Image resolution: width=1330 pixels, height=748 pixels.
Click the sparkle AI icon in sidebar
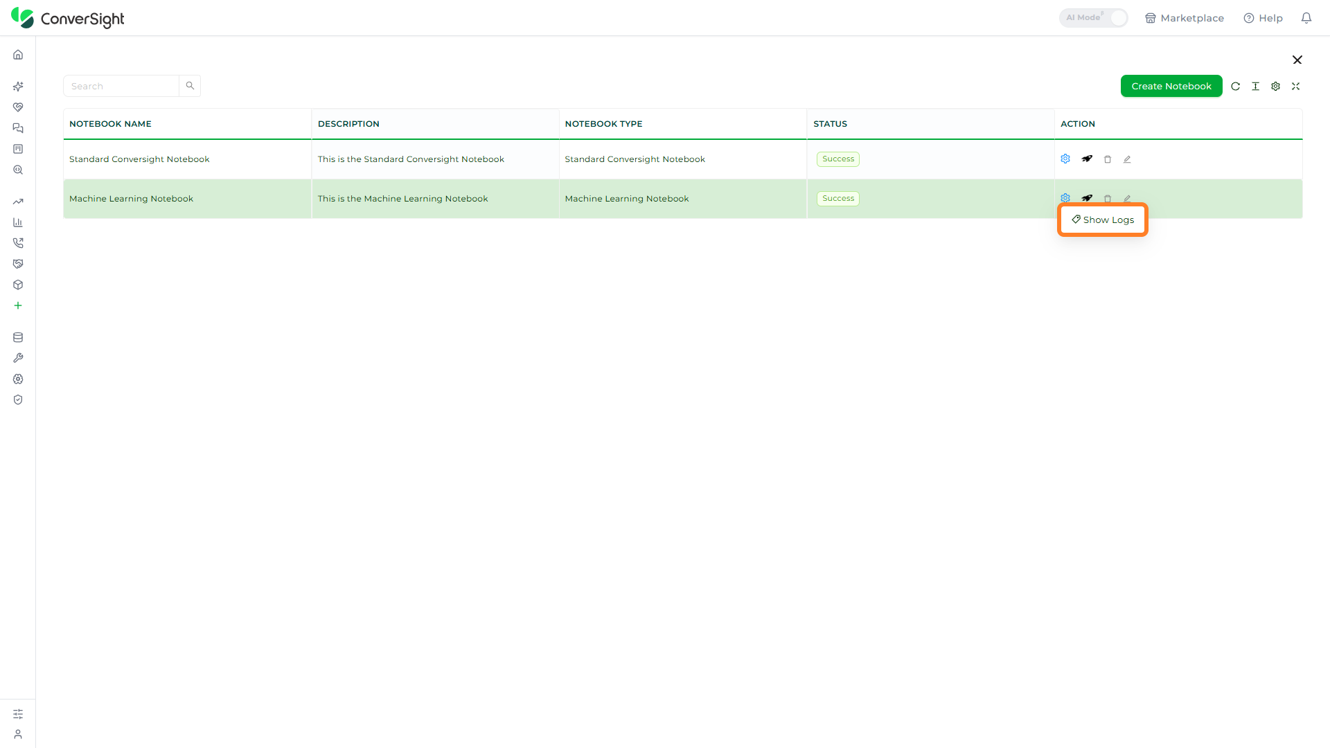[x=18, y=87]
